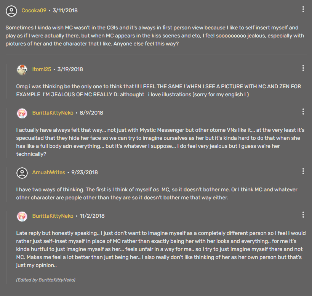Open Cocoka09's user profile link

(34, 11)
